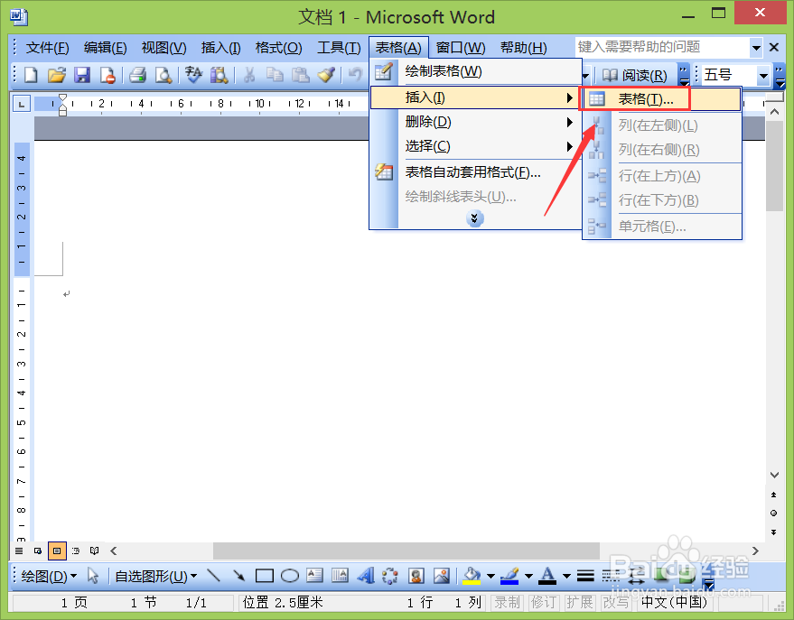Toggle 录制 macro recording in status bar
The width and height of the screenshot is (794, 620).
(507, 602)
